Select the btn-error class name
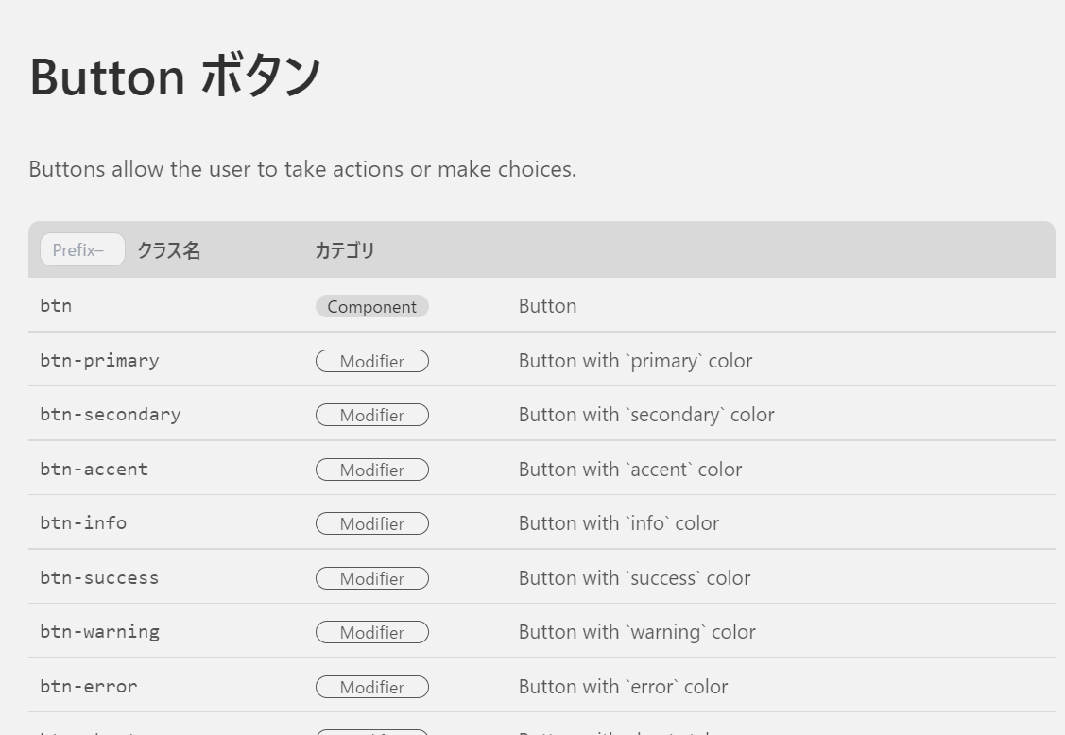This screenshot has height=735, width=1065. (88, 687)
